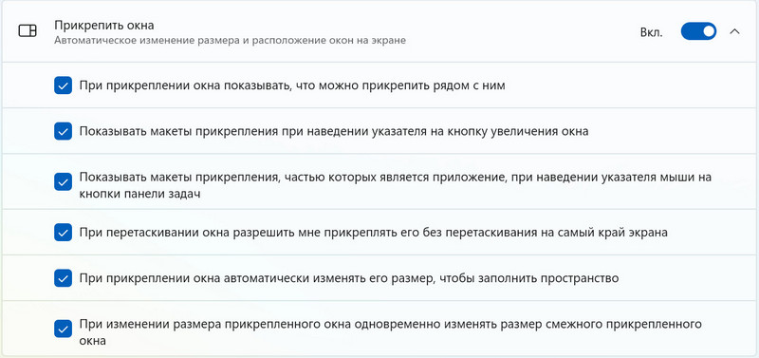
Task: Click the Прикрепить окна heading text
Action: [x=104, y=25]
